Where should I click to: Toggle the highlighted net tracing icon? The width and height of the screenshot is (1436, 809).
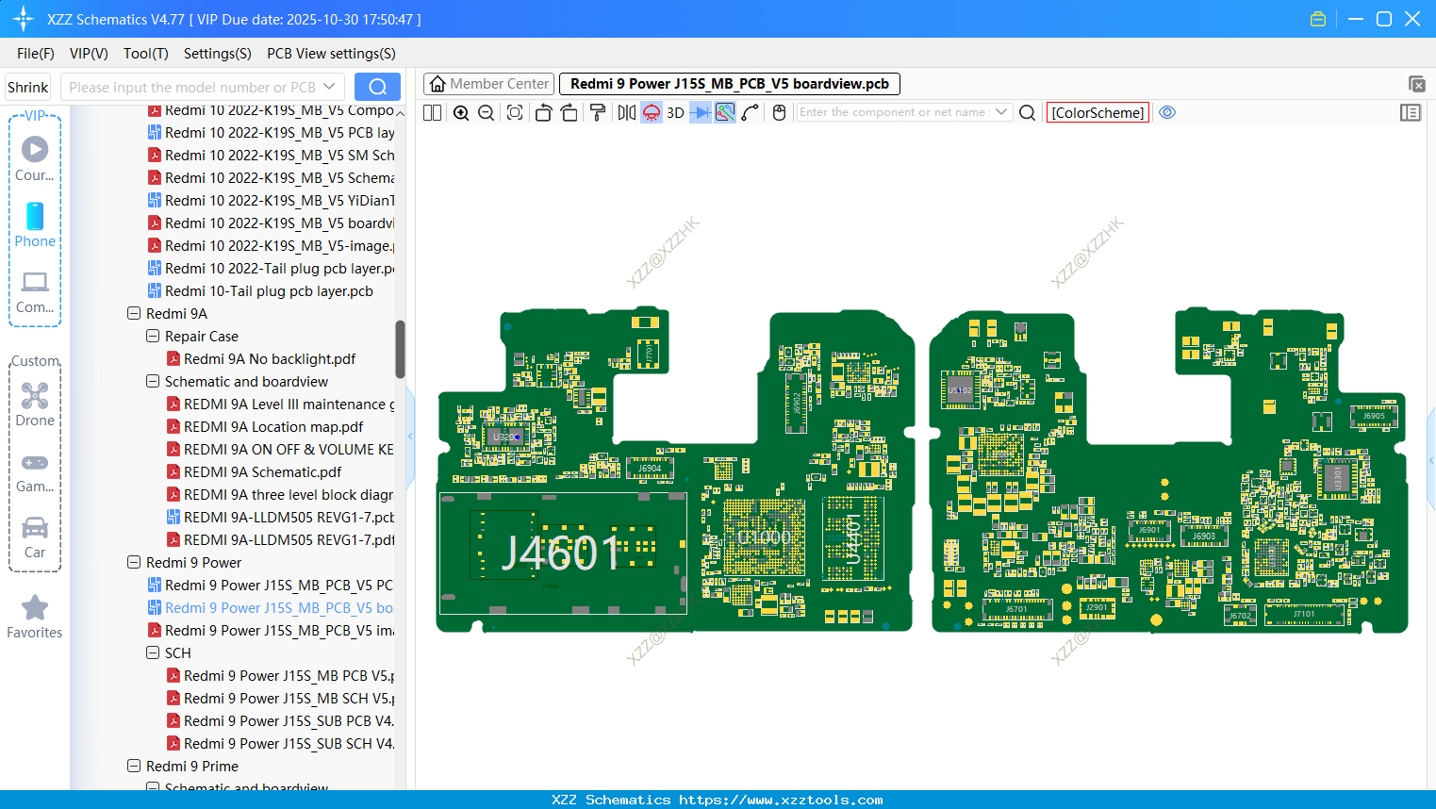click(723, 112)
